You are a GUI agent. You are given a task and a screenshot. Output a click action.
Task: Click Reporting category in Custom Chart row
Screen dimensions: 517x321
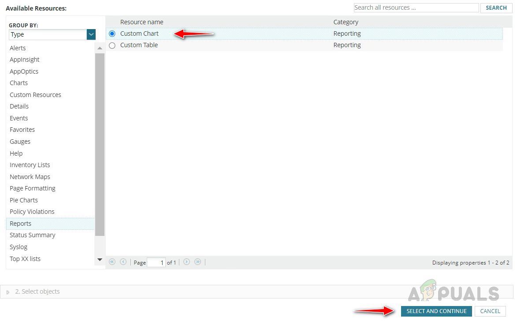pyautogui.click(x=347, y=34)
